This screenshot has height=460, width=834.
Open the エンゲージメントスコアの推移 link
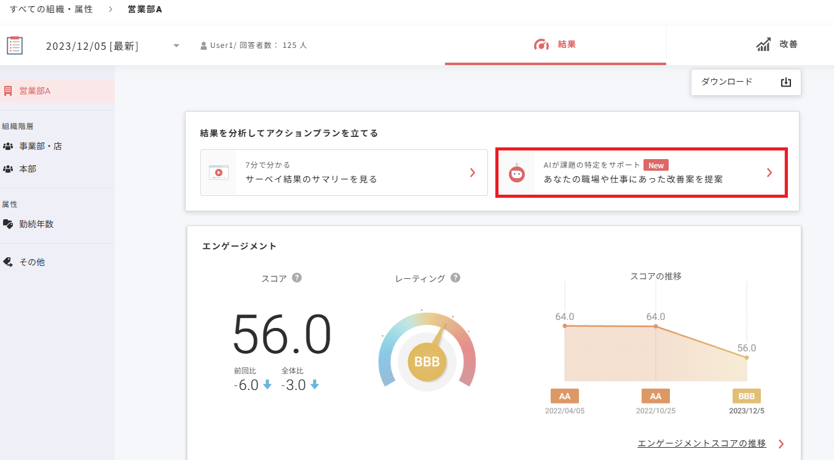point(702,443)
